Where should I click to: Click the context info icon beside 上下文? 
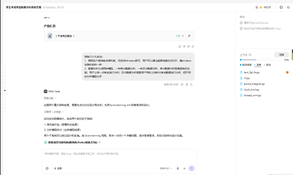click(x=250, y=55)
